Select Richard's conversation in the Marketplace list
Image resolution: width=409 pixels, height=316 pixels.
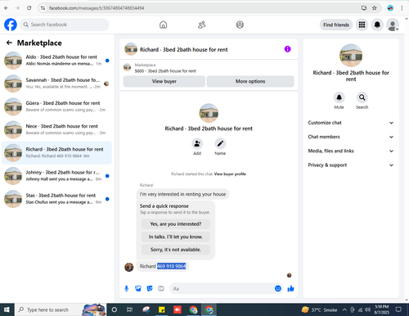pos(56,152)
